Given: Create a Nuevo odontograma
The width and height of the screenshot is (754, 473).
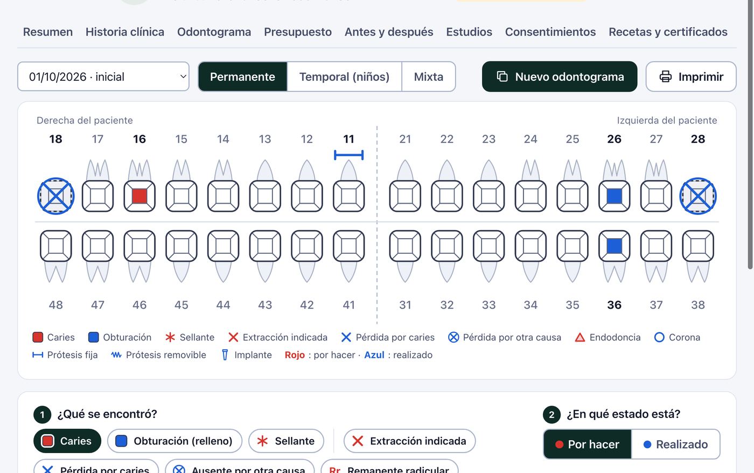Looking at the screenshot, I should [x=560, y=76].
